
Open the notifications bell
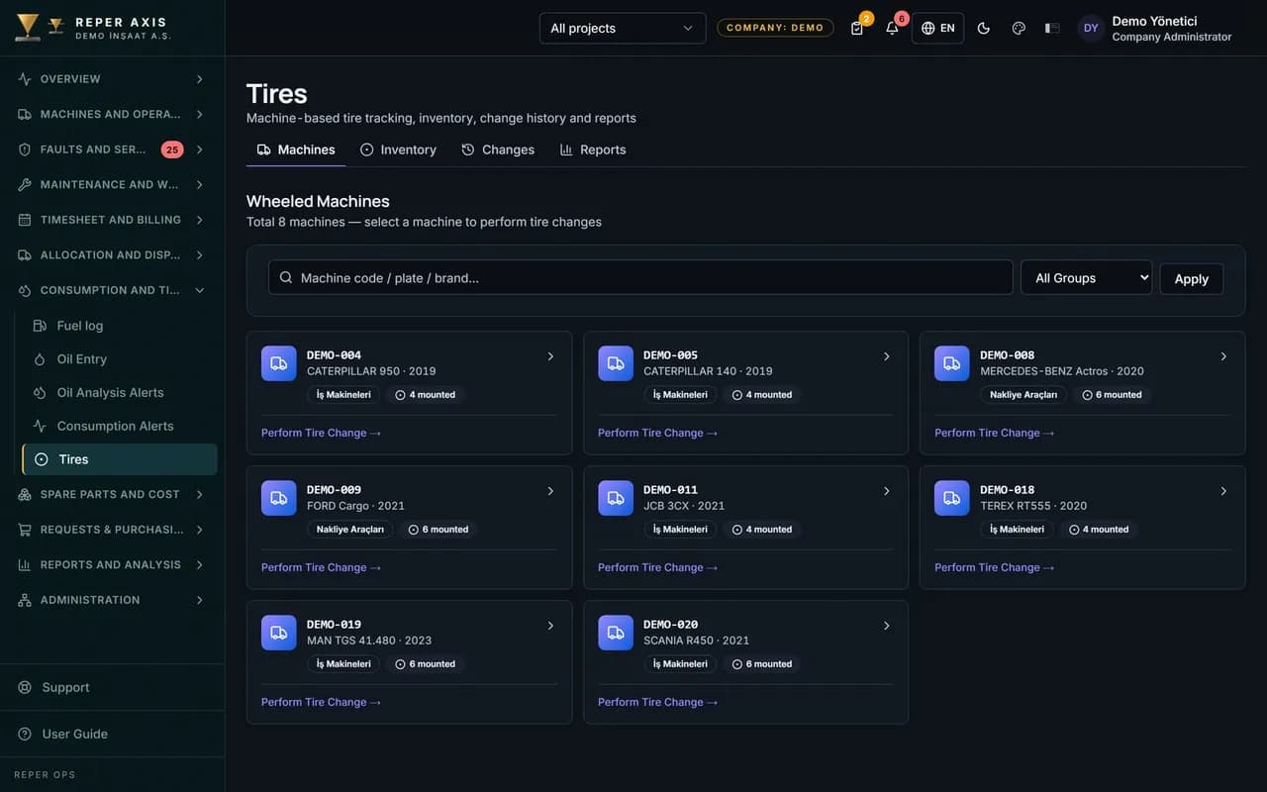[x=892, y=28]
